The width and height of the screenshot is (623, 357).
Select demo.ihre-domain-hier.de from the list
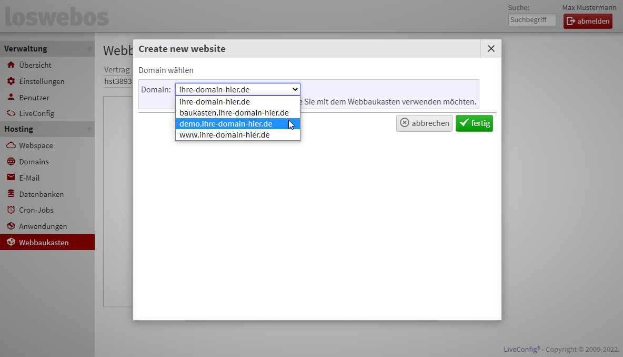[x=226, y=124]
